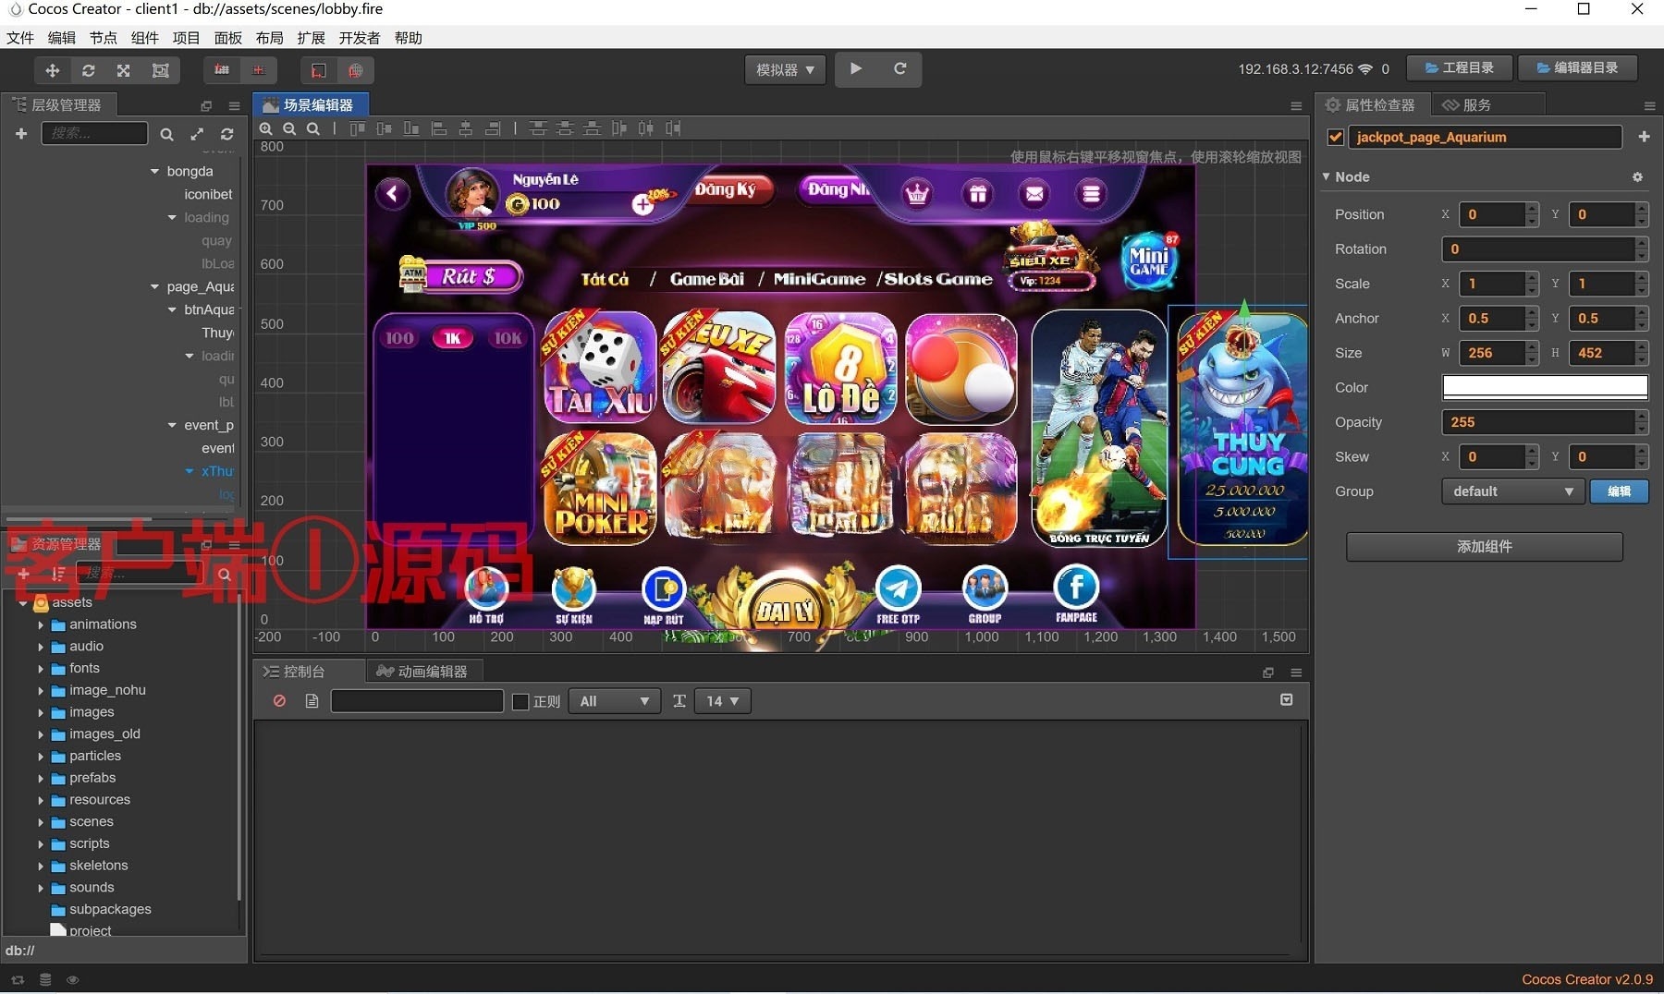Select the scale transform tool
The image size is (1664, 994).
124,70
